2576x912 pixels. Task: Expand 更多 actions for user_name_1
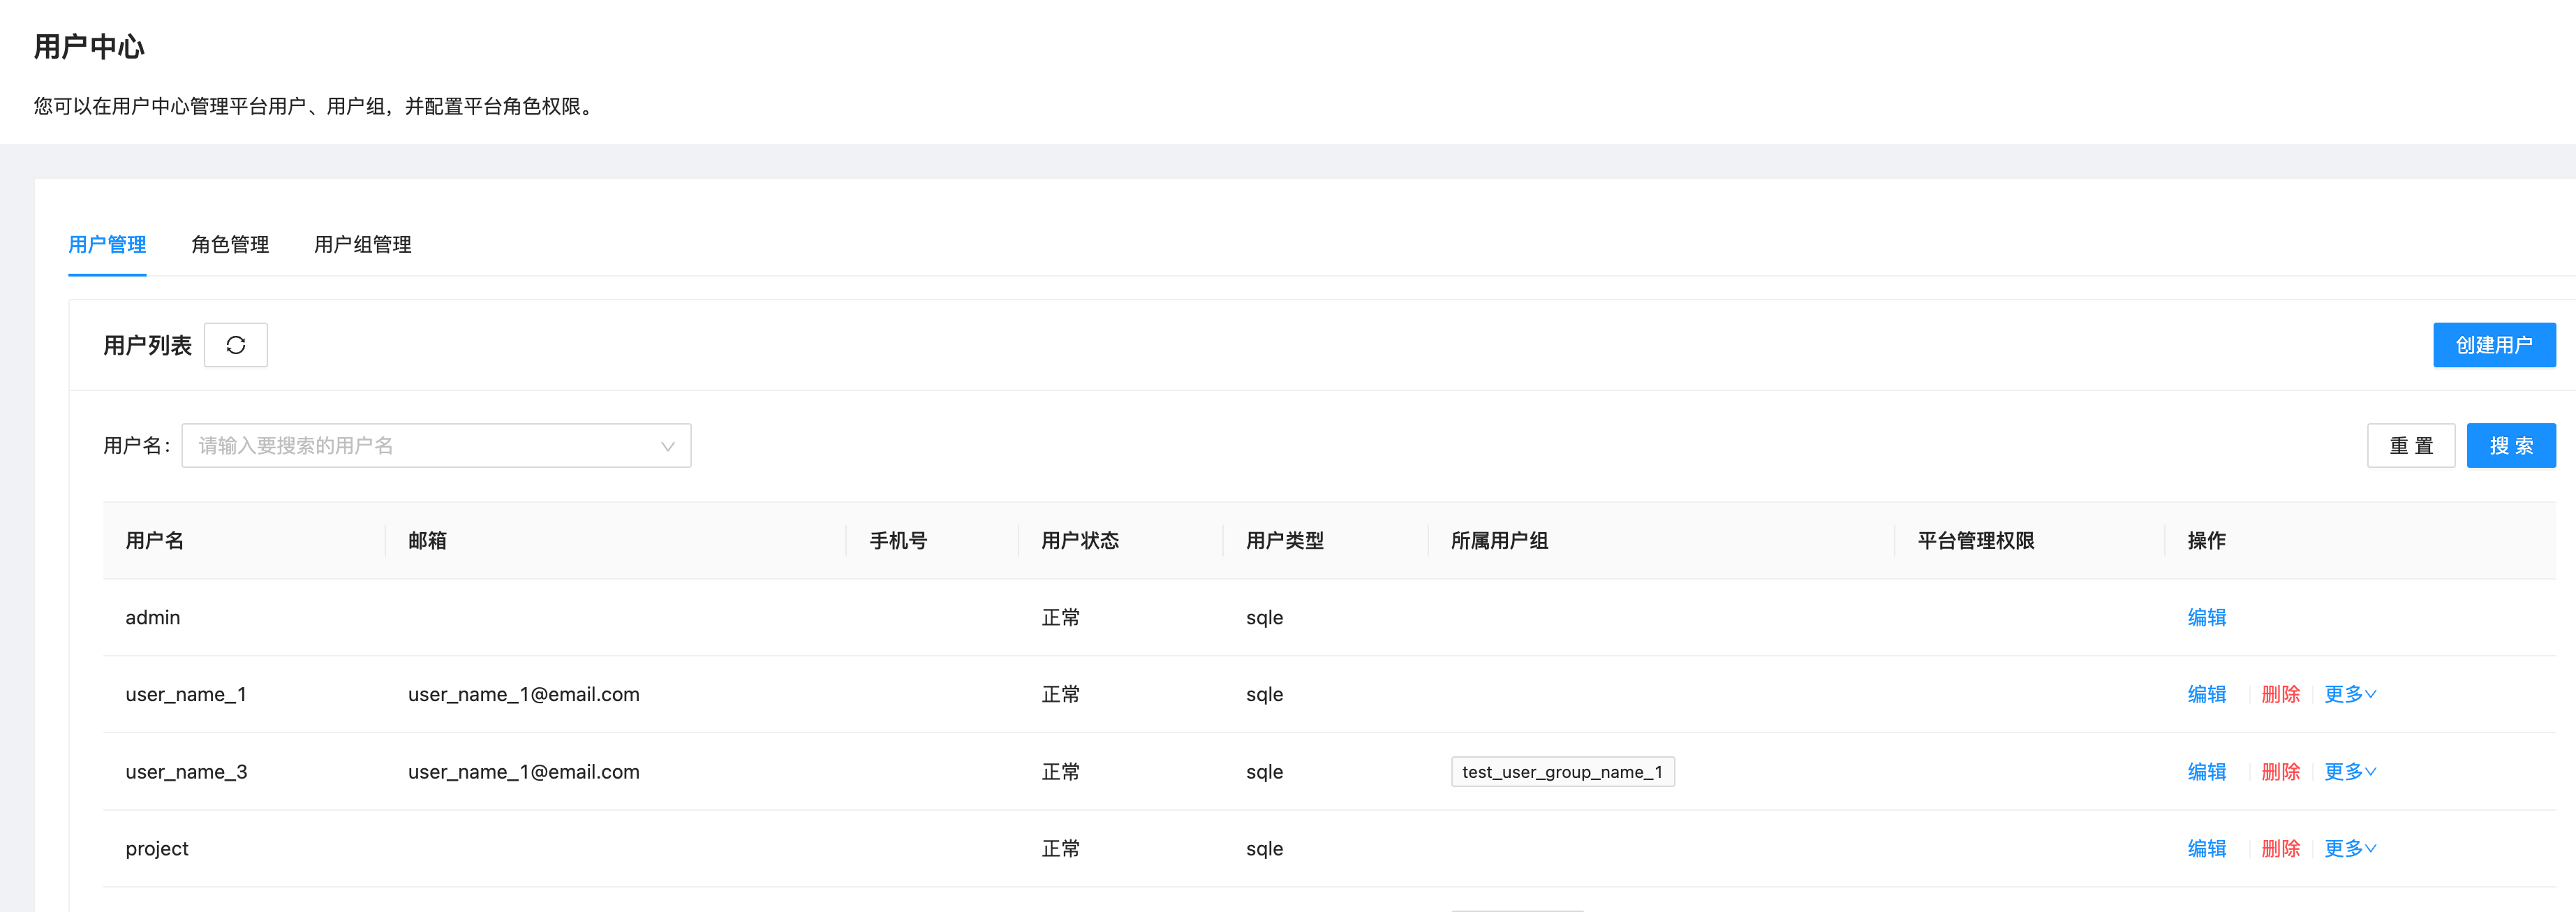click(2348, 694)
